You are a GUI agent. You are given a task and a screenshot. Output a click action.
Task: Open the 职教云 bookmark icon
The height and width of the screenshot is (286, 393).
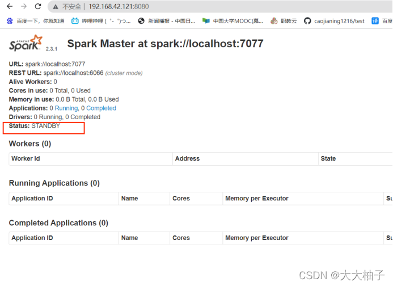coord(274,21)
